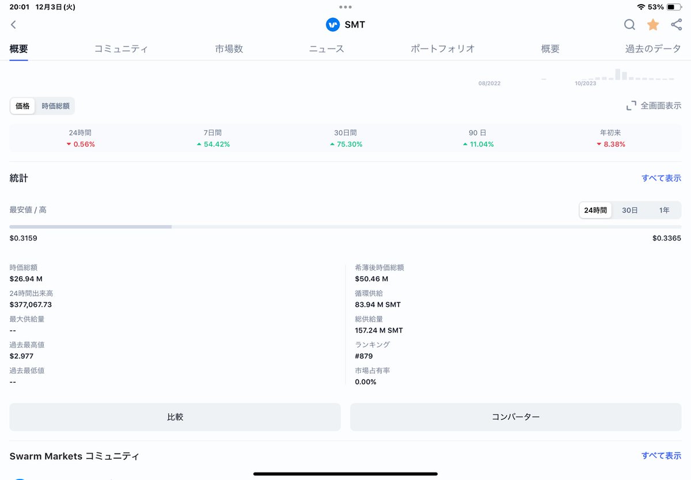Open the コンバーター button

pyautogui.click(x=516, y=417)
